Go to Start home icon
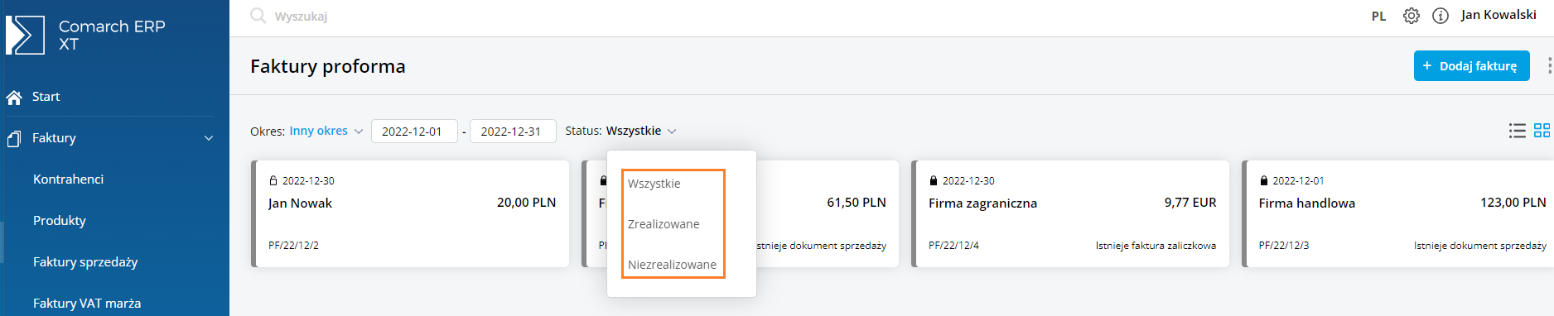Image resolution: width=1554 pixels, height=316 pixels. [x=13, y=98]
